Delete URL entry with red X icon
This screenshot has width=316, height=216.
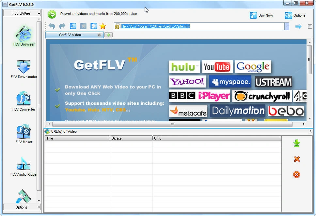pos(296,159)
